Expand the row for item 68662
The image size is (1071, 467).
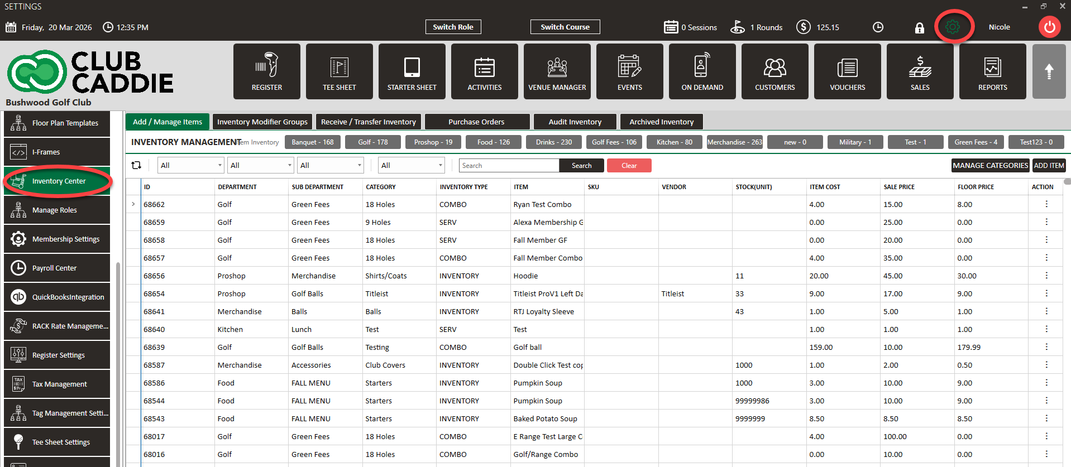point(133,204)
